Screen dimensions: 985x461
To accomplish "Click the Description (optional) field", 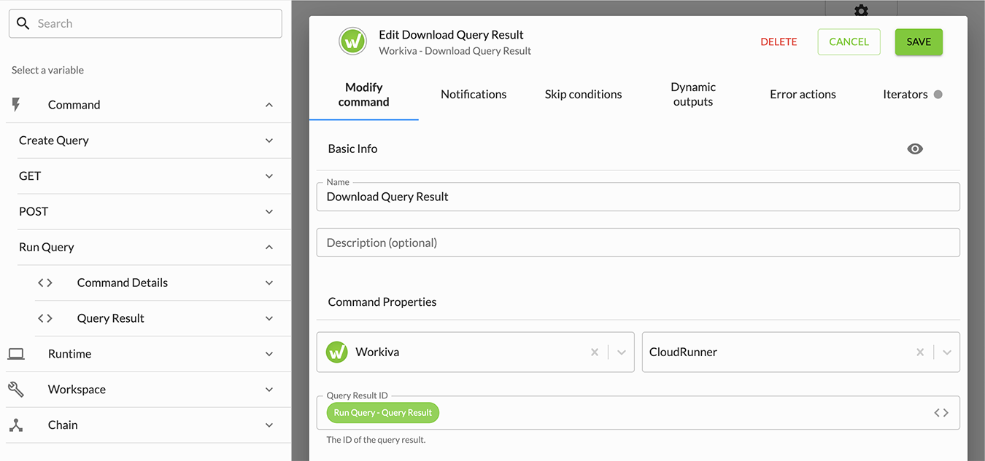I will [x=638, y=243].
